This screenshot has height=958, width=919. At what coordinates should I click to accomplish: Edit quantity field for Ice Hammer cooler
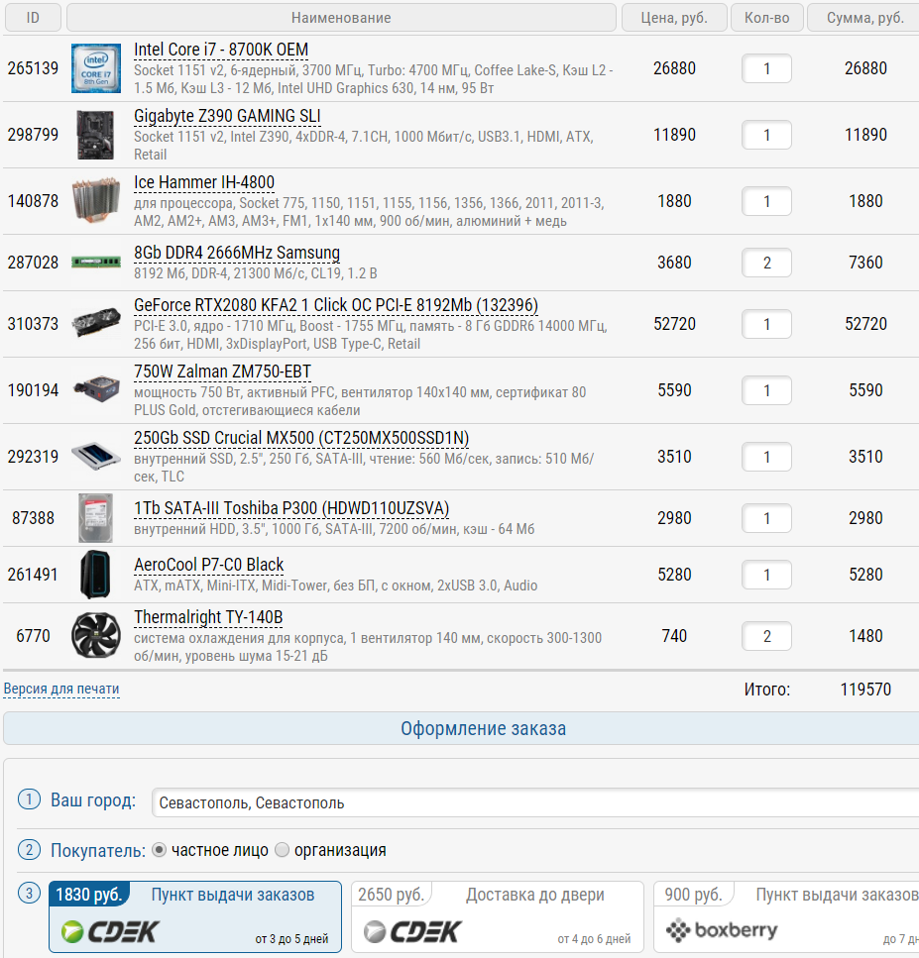pos(766,202)
